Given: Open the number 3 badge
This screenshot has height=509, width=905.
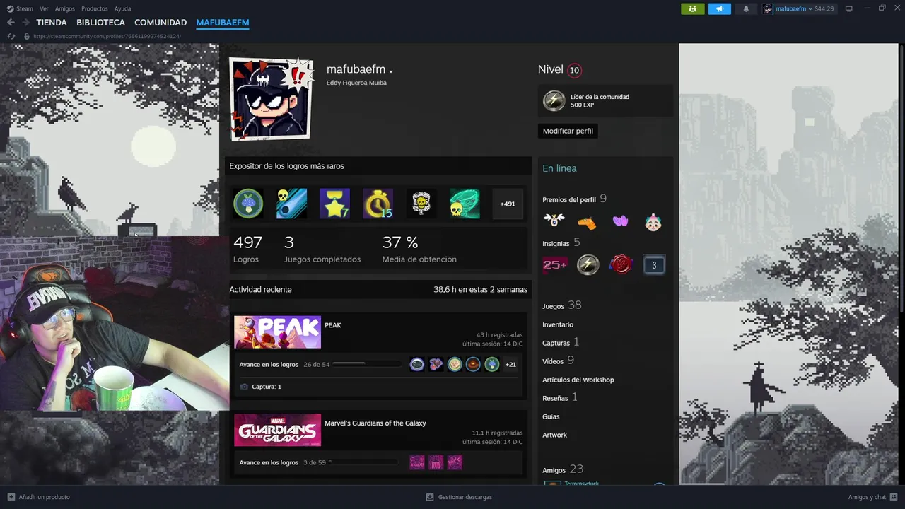Looking at the screenshot, I should click(654, 265).
